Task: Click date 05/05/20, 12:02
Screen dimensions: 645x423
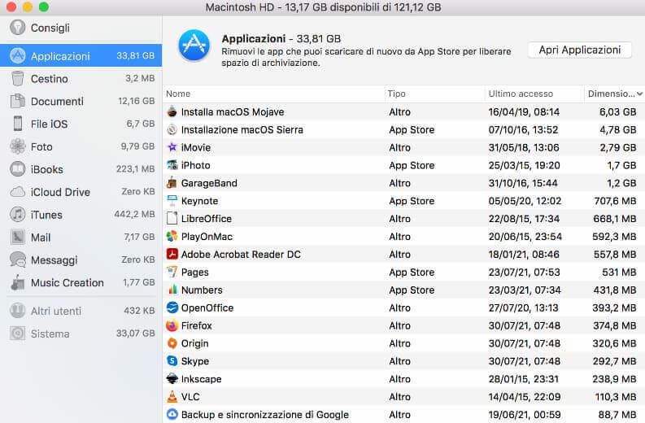Action: tap(525, 201)
